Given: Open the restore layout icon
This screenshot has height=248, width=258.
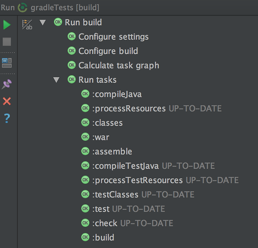Looking at the screenshot, I should [x=7, y=63].
